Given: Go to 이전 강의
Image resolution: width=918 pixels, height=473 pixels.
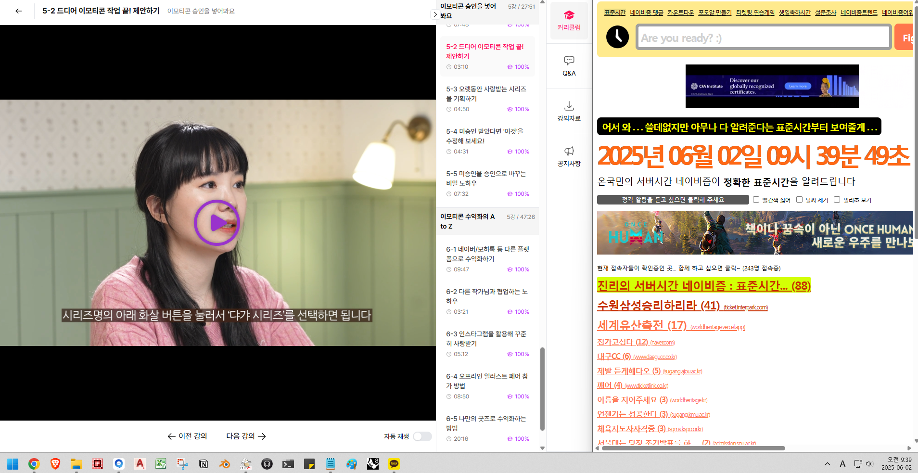Looking at the screenshot, I should point(187,436).
